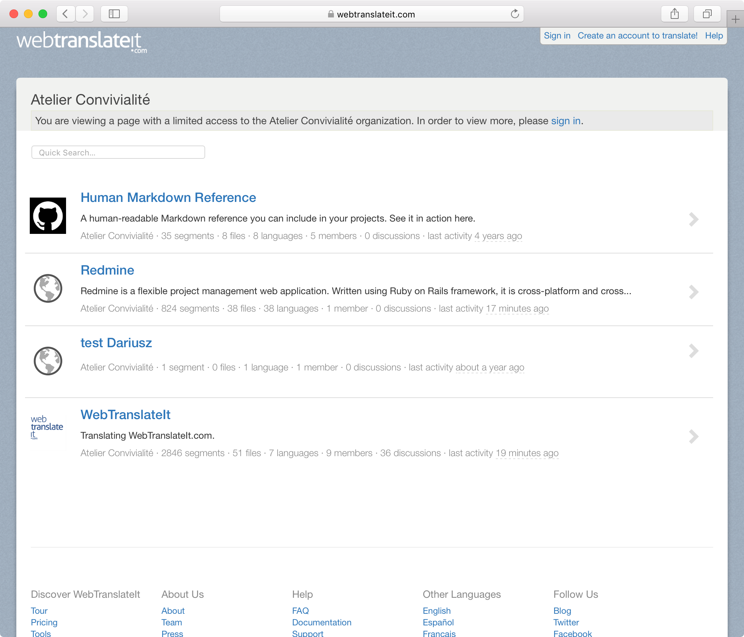Click the Quick Search input field
This screenshot has height=637, width=744.
tap(118, 153)
